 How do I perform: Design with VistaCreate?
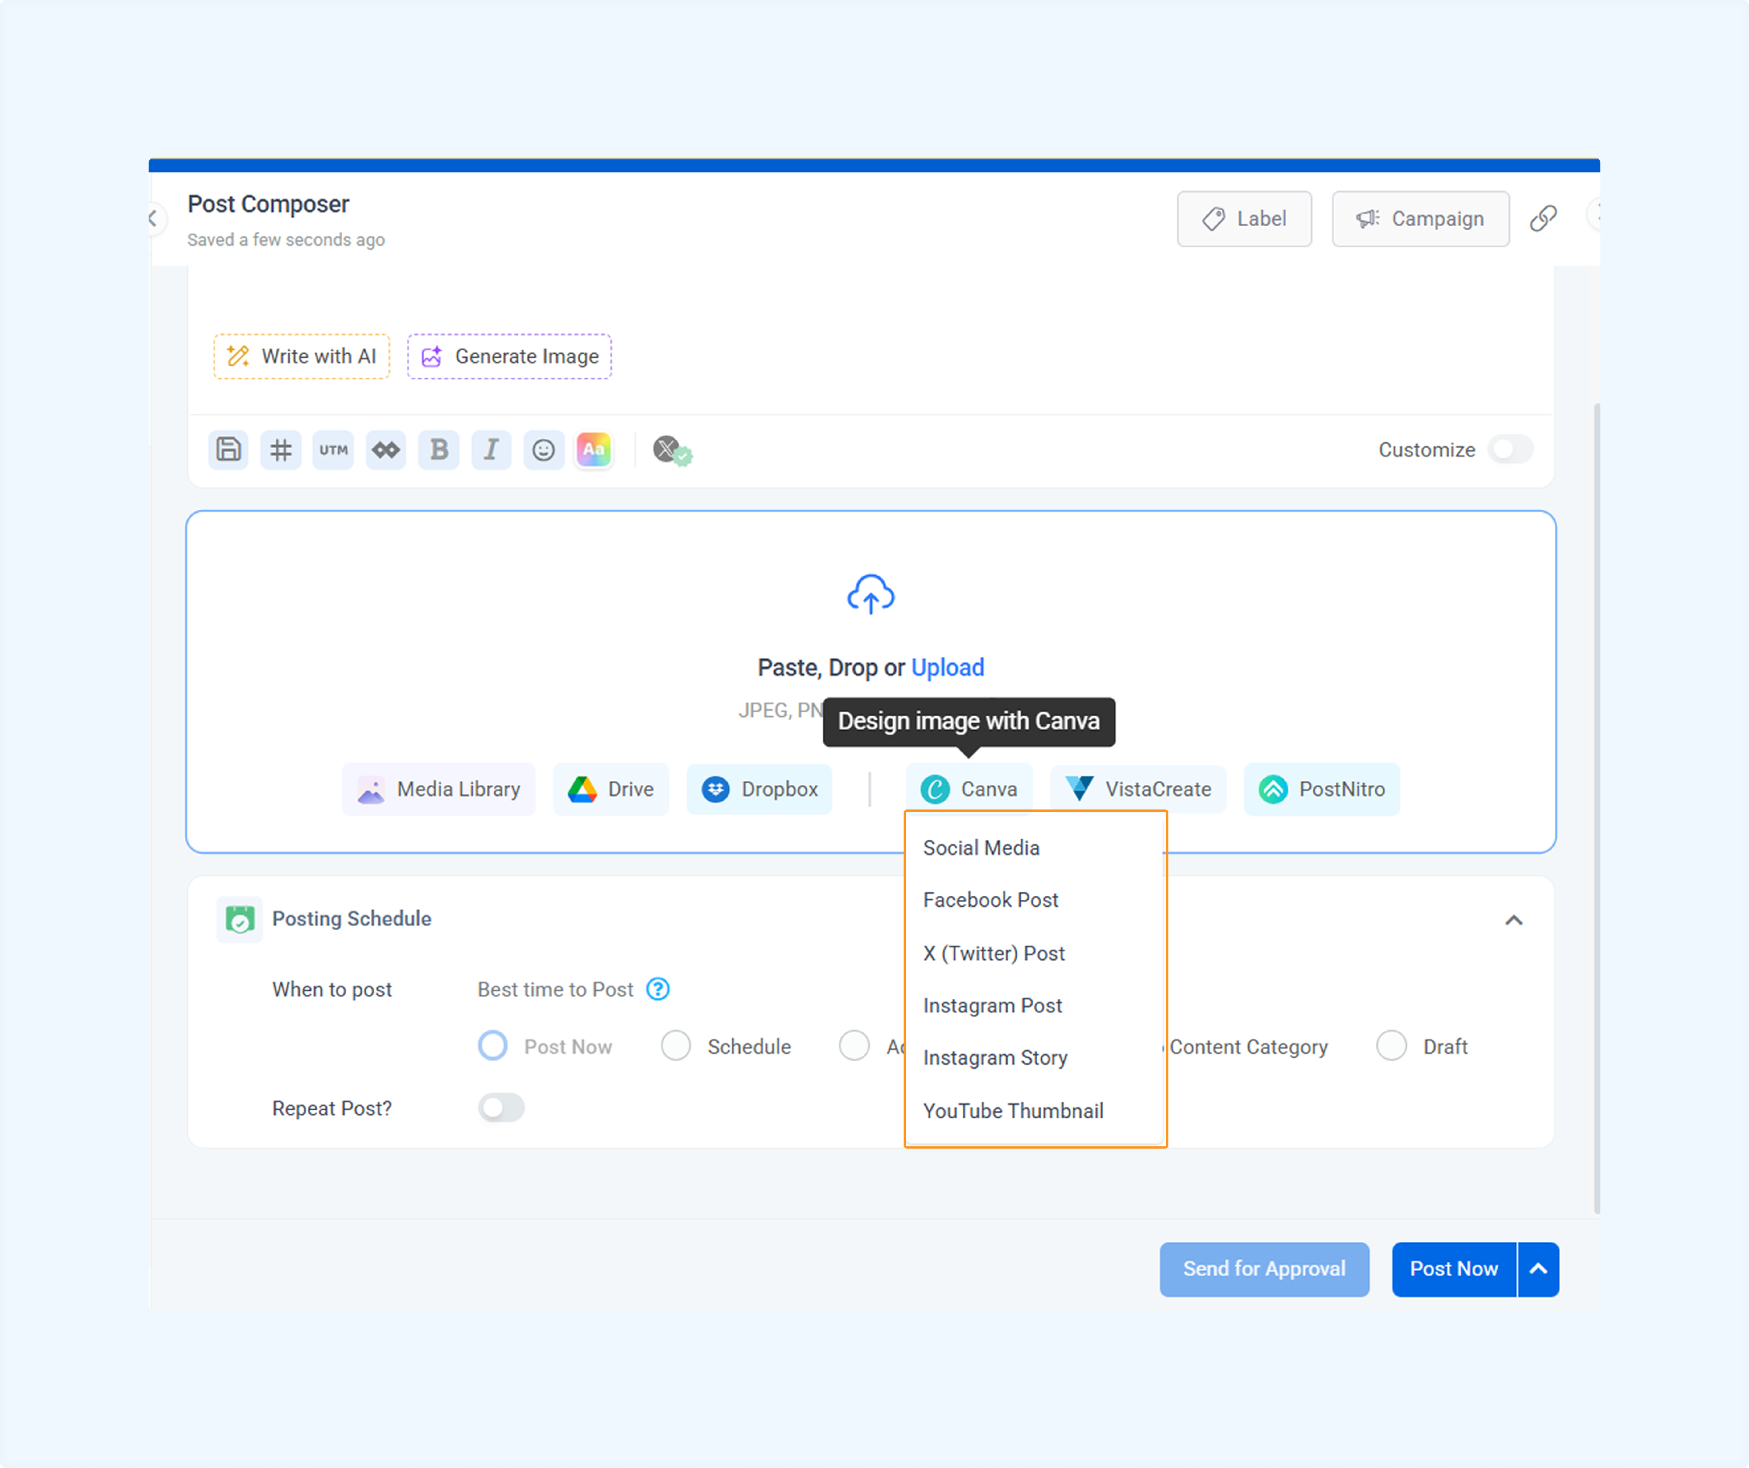coord(1137,790)
